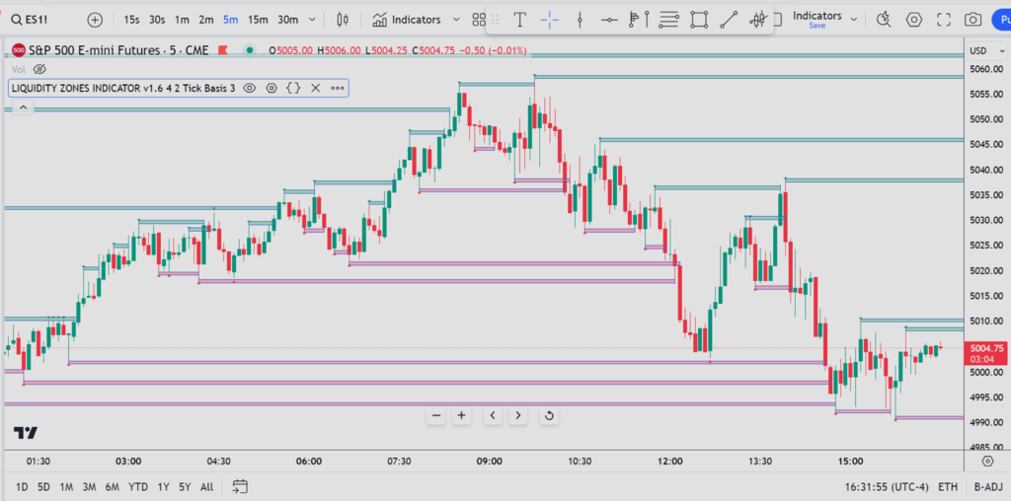
Task: Select the 1M date range
Action: pos(66,487)
